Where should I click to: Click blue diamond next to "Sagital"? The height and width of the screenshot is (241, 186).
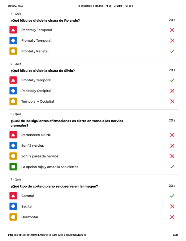pos(13,206)
